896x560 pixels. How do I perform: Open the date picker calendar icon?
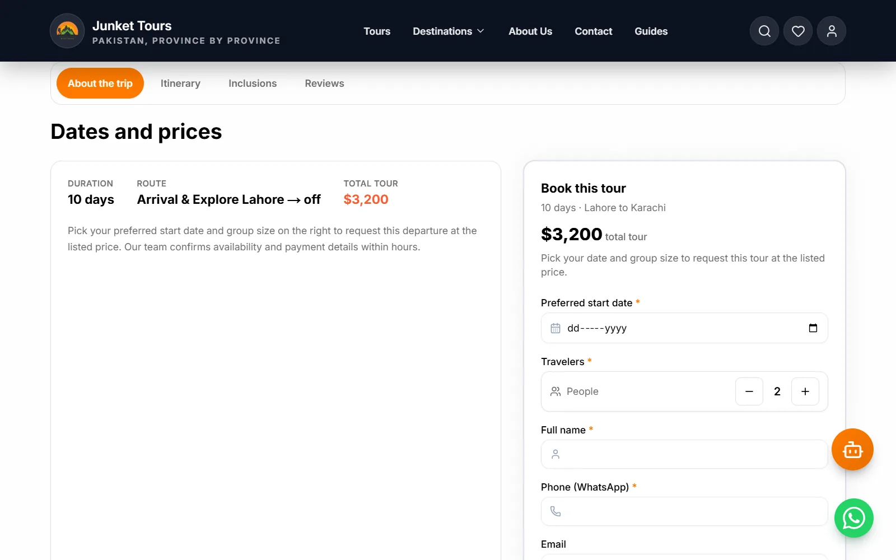[x=813, y=328]
